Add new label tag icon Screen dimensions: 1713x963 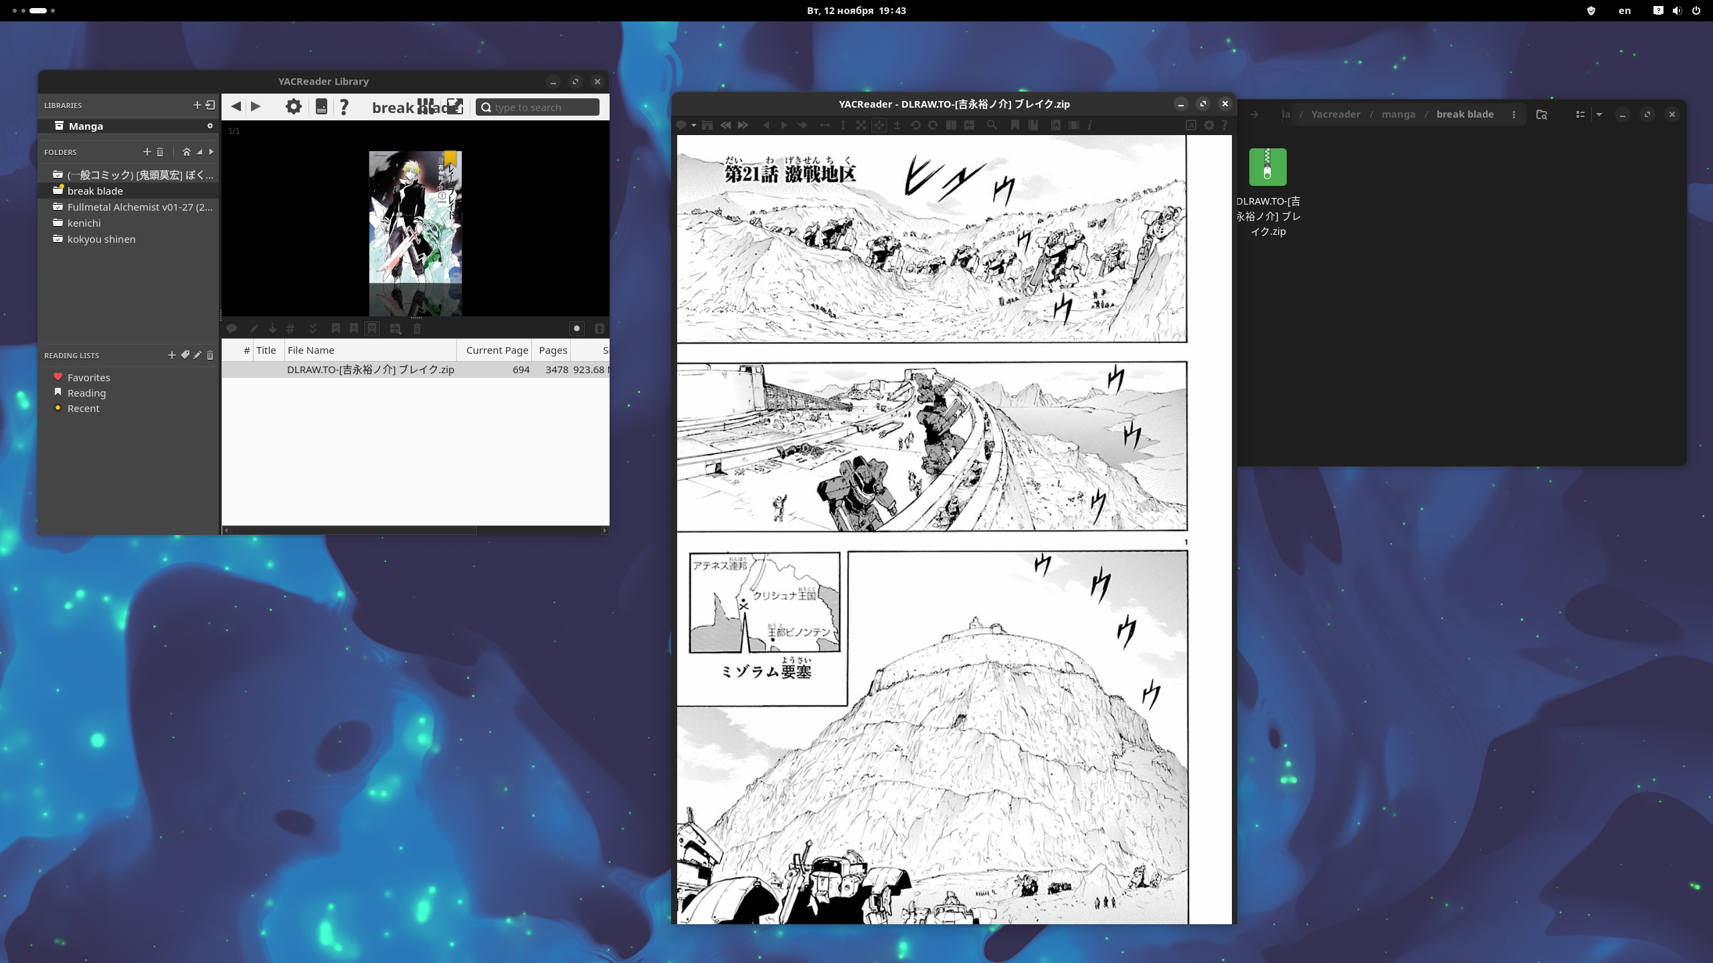[185, 355]
